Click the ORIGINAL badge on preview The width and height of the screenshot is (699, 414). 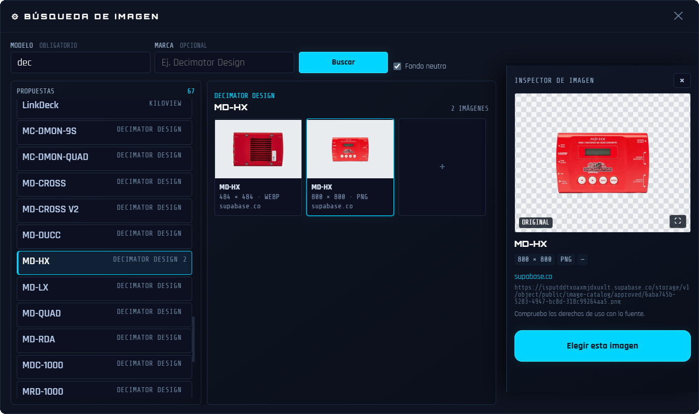536,222
